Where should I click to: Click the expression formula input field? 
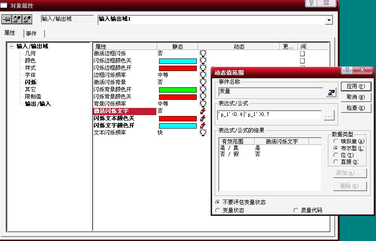pos(269,115)
